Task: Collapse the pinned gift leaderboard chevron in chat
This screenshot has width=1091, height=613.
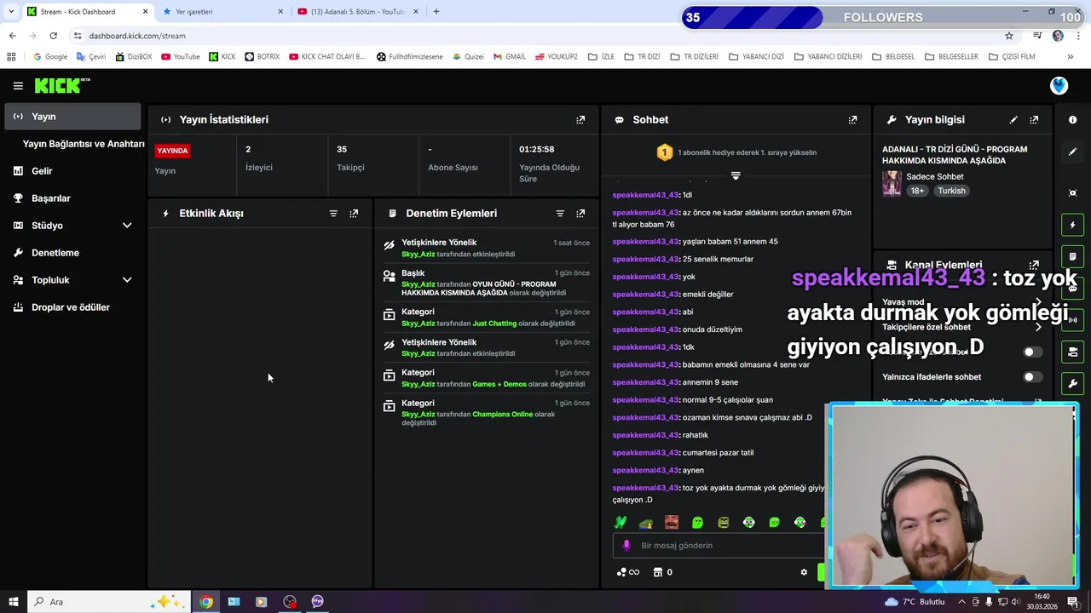Action: tap(736, 176)
